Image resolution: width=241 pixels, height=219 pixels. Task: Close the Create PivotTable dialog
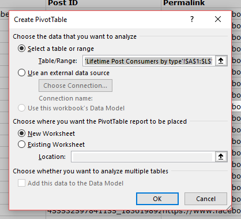(218, 19)
